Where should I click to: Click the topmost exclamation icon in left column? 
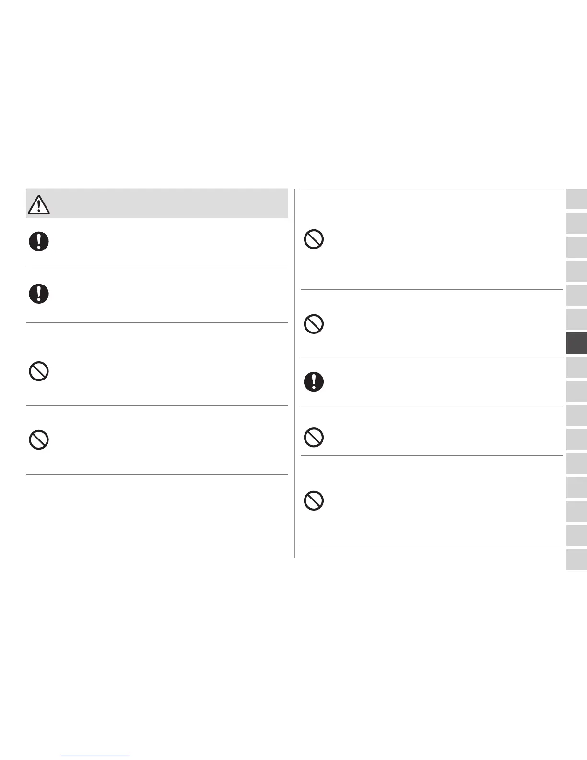pyautogui.click(x=39, y=241)
